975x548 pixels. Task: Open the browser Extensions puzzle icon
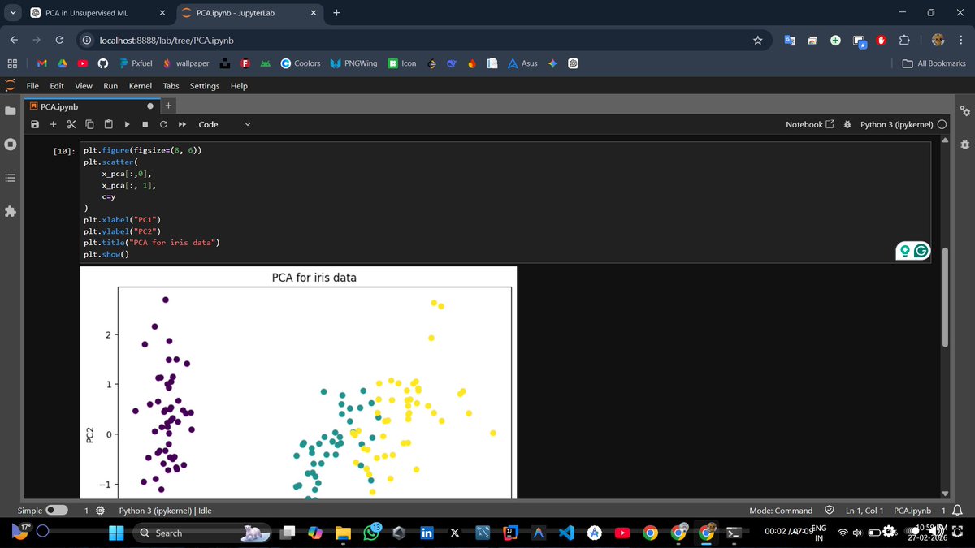click(904, 40)
